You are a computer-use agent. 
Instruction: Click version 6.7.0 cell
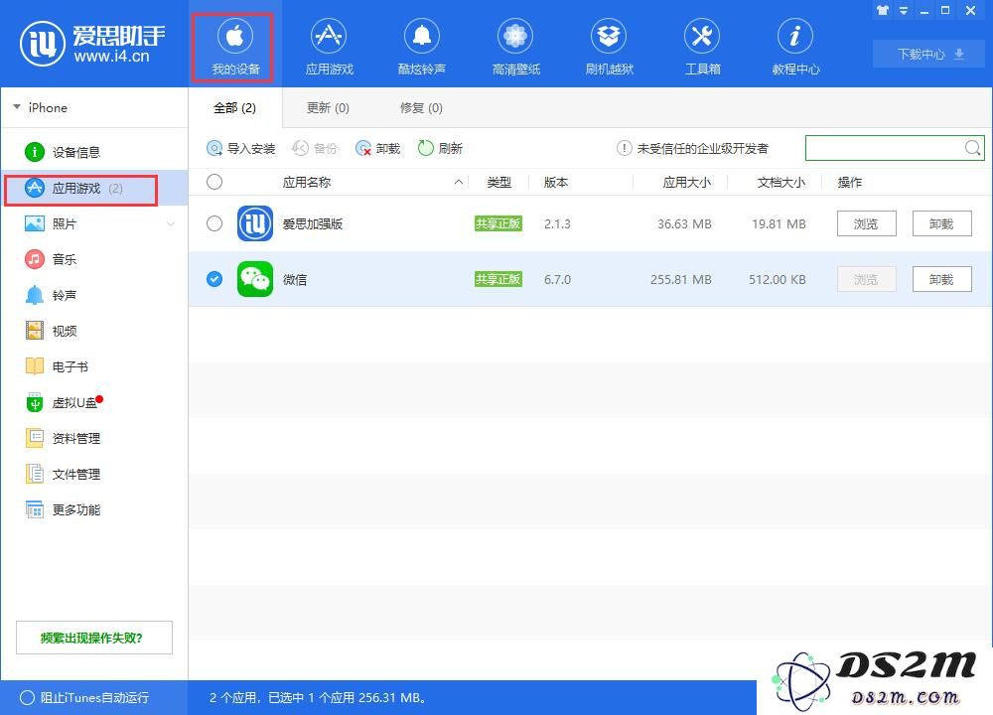[x=557, y=279]
